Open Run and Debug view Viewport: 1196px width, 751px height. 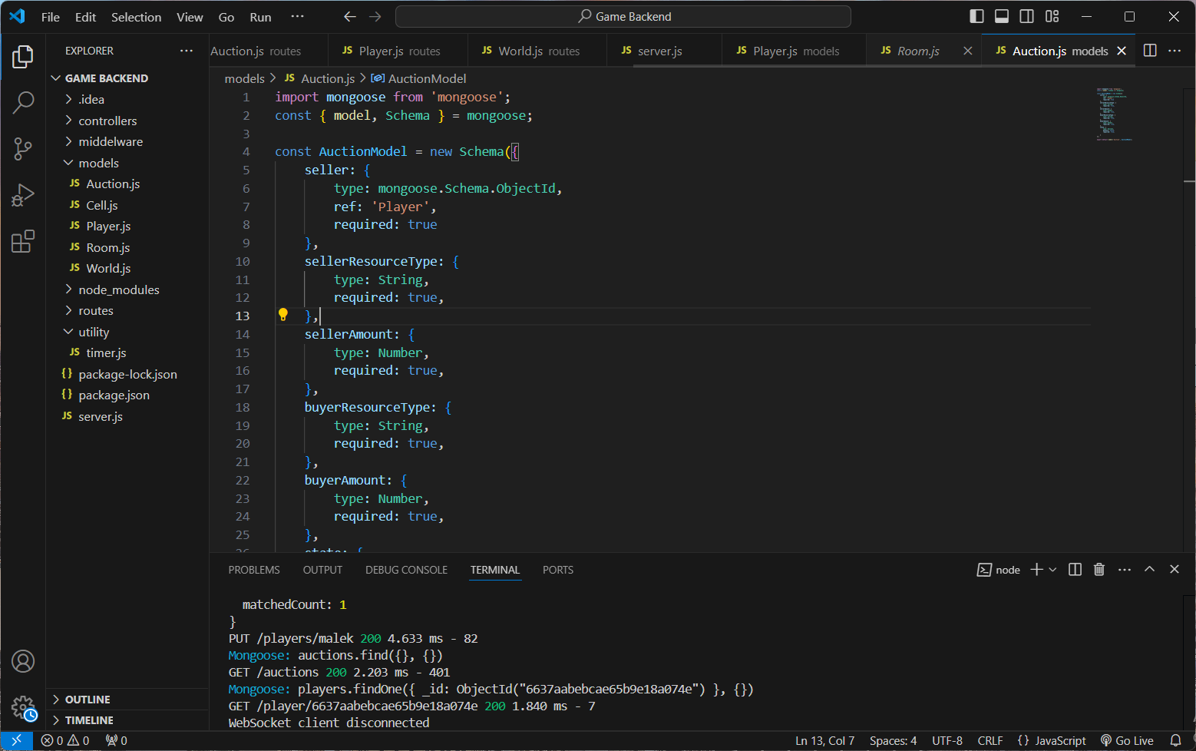pyautogui.click(x=23, y=196)
